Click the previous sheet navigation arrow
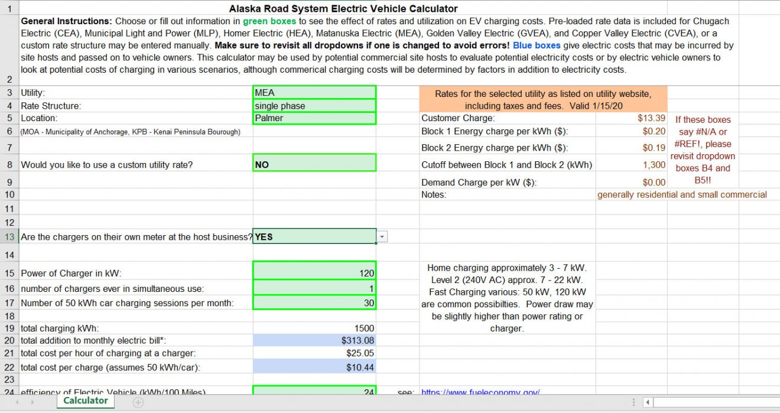780x413 pixels. pos(15,402)
